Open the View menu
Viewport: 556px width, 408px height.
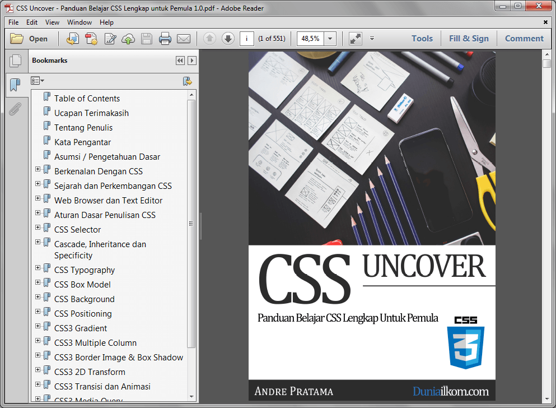click(52, 22)
